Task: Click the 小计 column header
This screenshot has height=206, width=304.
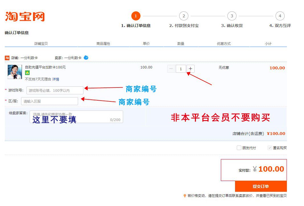Action: pos(268,43)
